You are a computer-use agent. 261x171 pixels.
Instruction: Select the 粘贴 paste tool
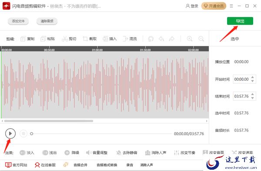coord(47,39)
